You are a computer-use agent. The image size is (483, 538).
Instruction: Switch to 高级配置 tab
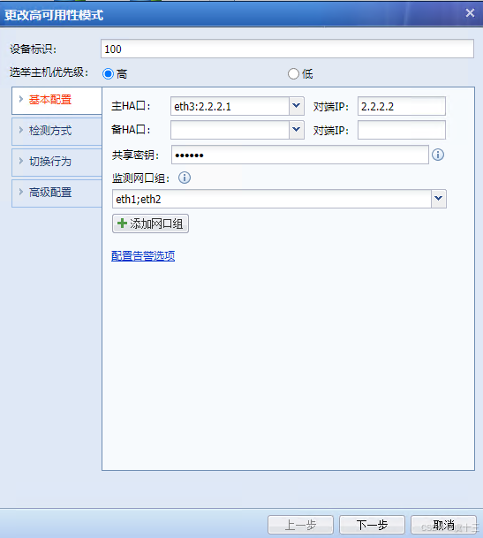[x=57, y=193]
